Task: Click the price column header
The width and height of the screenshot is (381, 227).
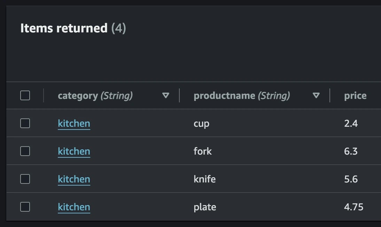Action: pos(355,95)
